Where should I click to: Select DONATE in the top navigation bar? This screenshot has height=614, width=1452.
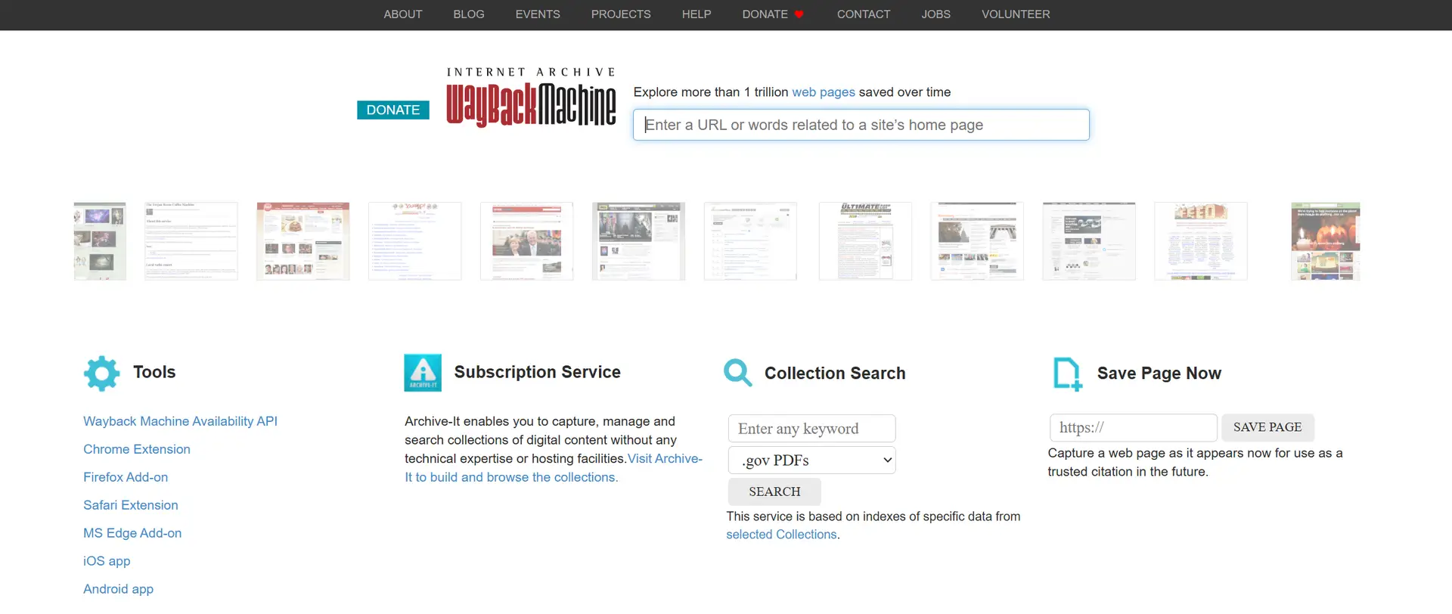[x=765, y=14]
